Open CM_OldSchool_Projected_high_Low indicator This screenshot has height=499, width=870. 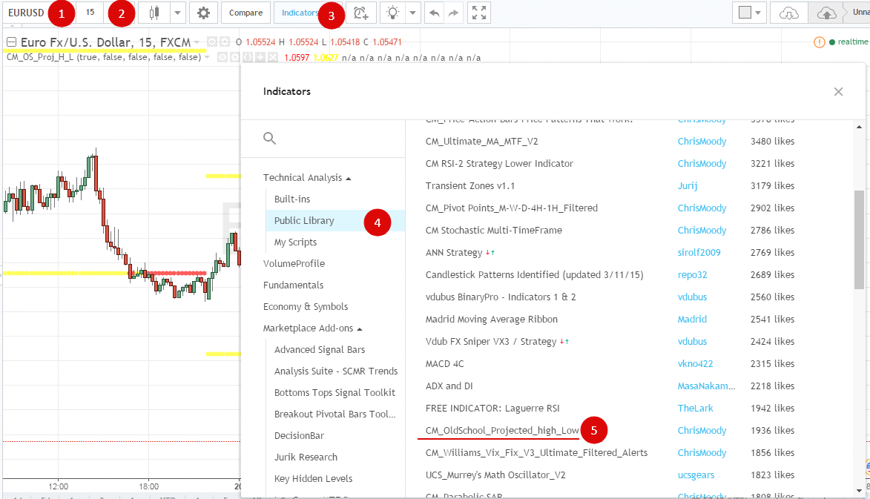click(502, 430)
